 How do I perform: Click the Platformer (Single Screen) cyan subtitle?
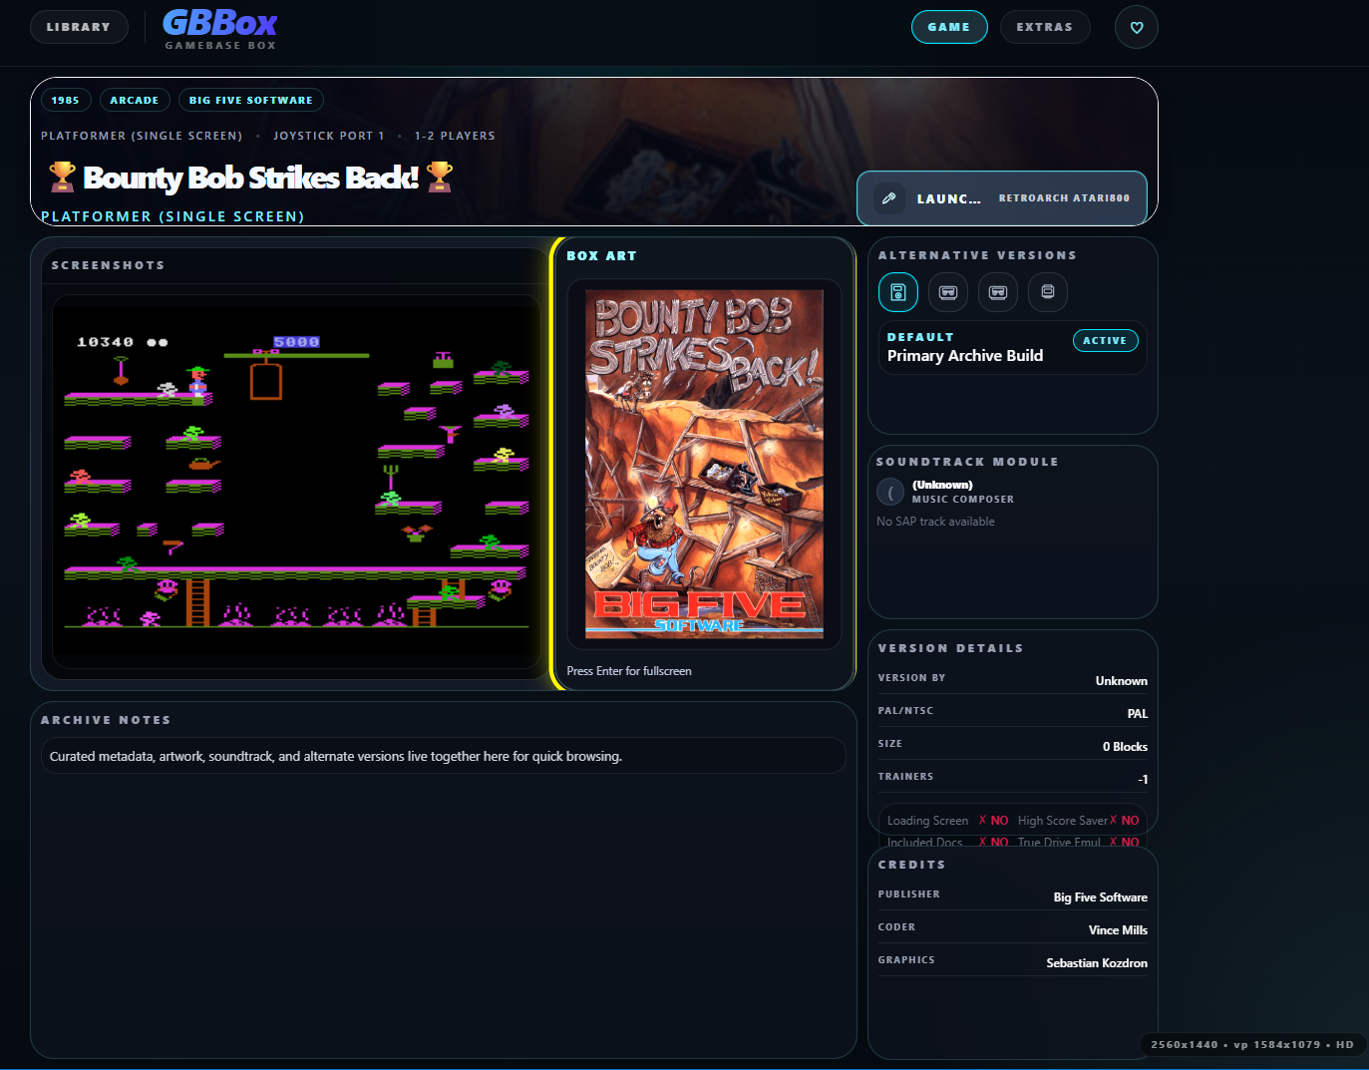point(172,216)
